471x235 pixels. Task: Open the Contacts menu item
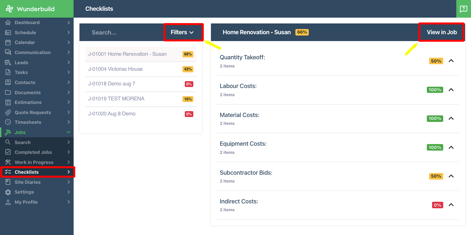click(x=37, y=82)
